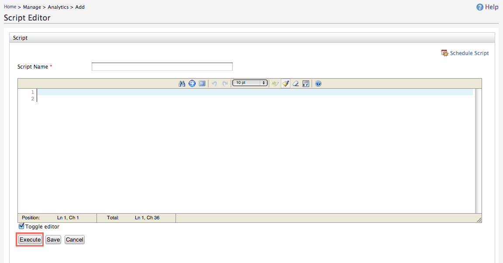
Task: Click the Script Name text field
Action: pyautogui.click(x=162, y=67)
